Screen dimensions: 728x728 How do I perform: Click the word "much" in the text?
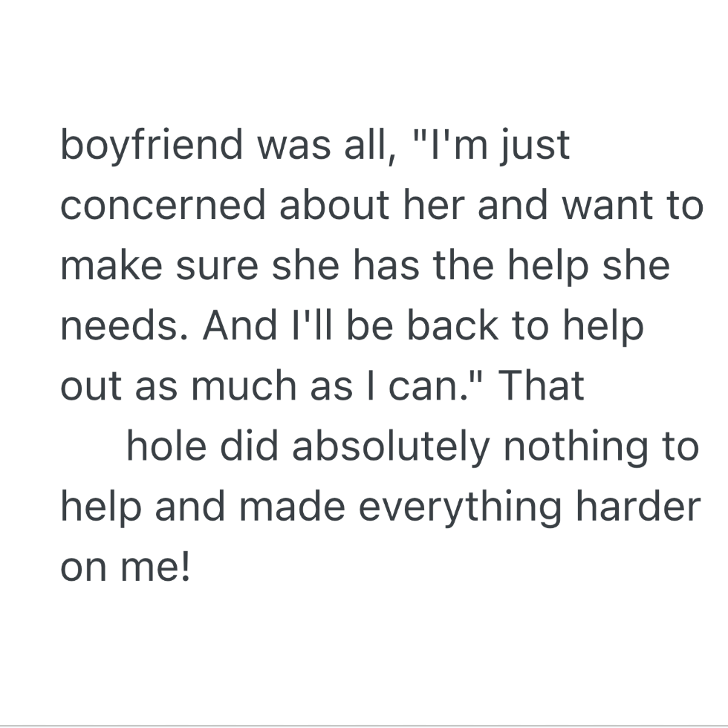pyautogui.click(x=244, y=386)
